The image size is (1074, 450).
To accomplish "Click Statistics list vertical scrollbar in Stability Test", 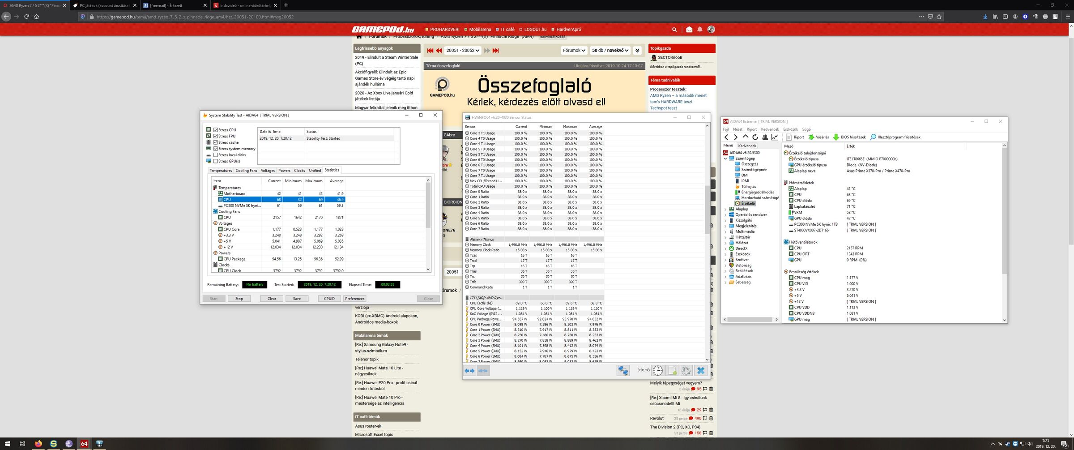I will (x=428, y=225).
